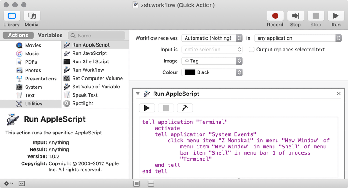Viewport: 348px width, 188px height.
Task: Choose the Spotlight action
Action: click(x=95, y=103)
